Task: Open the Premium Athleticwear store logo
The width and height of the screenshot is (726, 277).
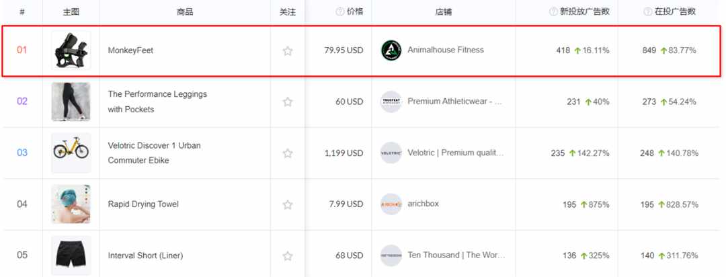Action: (391, 102)
